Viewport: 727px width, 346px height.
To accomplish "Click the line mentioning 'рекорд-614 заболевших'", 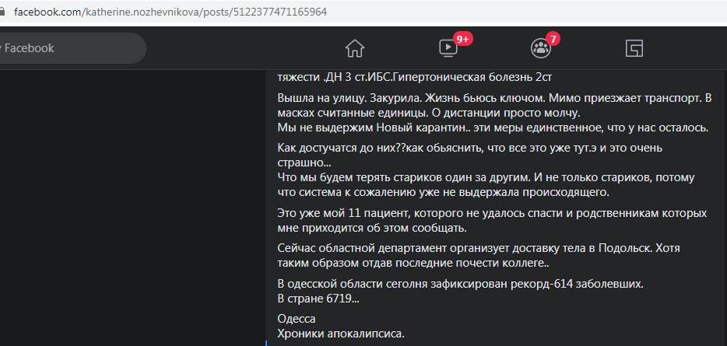I will (460, 284).
